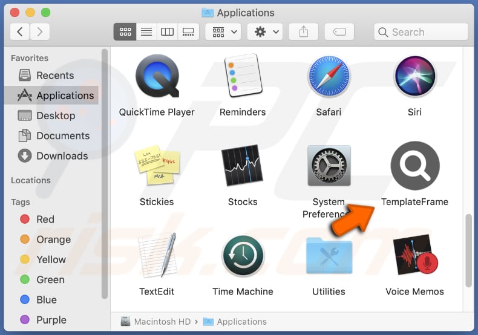Open the group-by arrangement dropdown
The image size is (478, 335).
(223, 31)
